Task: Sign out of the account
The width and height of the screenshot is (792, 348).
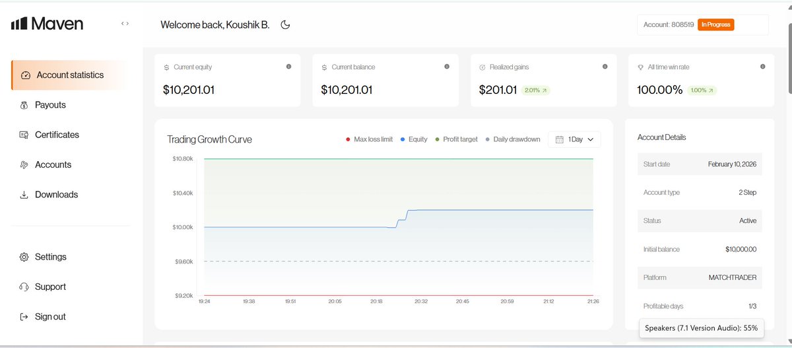Action: click(x=50, y=317)
